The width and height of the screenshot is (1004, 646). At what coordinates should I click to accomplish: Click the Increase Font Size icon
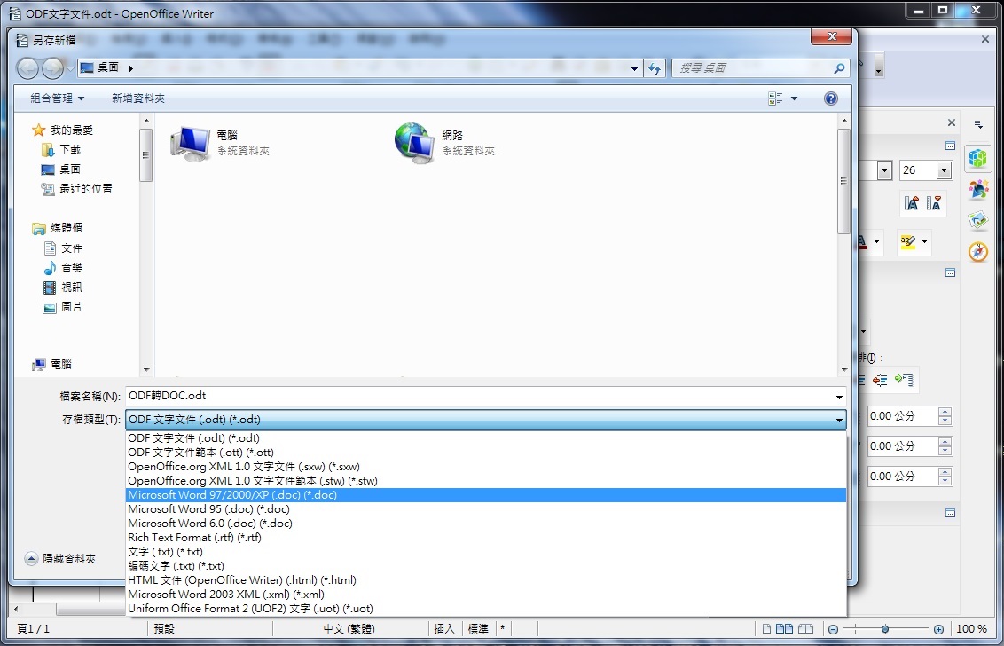[x=911, y=203]
